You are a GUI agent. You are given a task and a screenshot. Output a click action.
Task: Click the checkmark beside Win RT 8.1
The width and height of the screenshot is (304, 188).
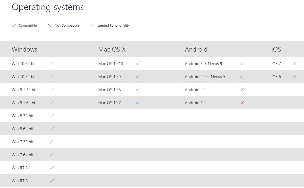pos(52,167)
